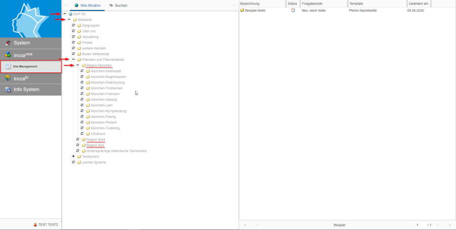
Task: Collapse the Pfarreien und Pfarrverbände node
Action: pyautogui.click(x=73, y=60)
